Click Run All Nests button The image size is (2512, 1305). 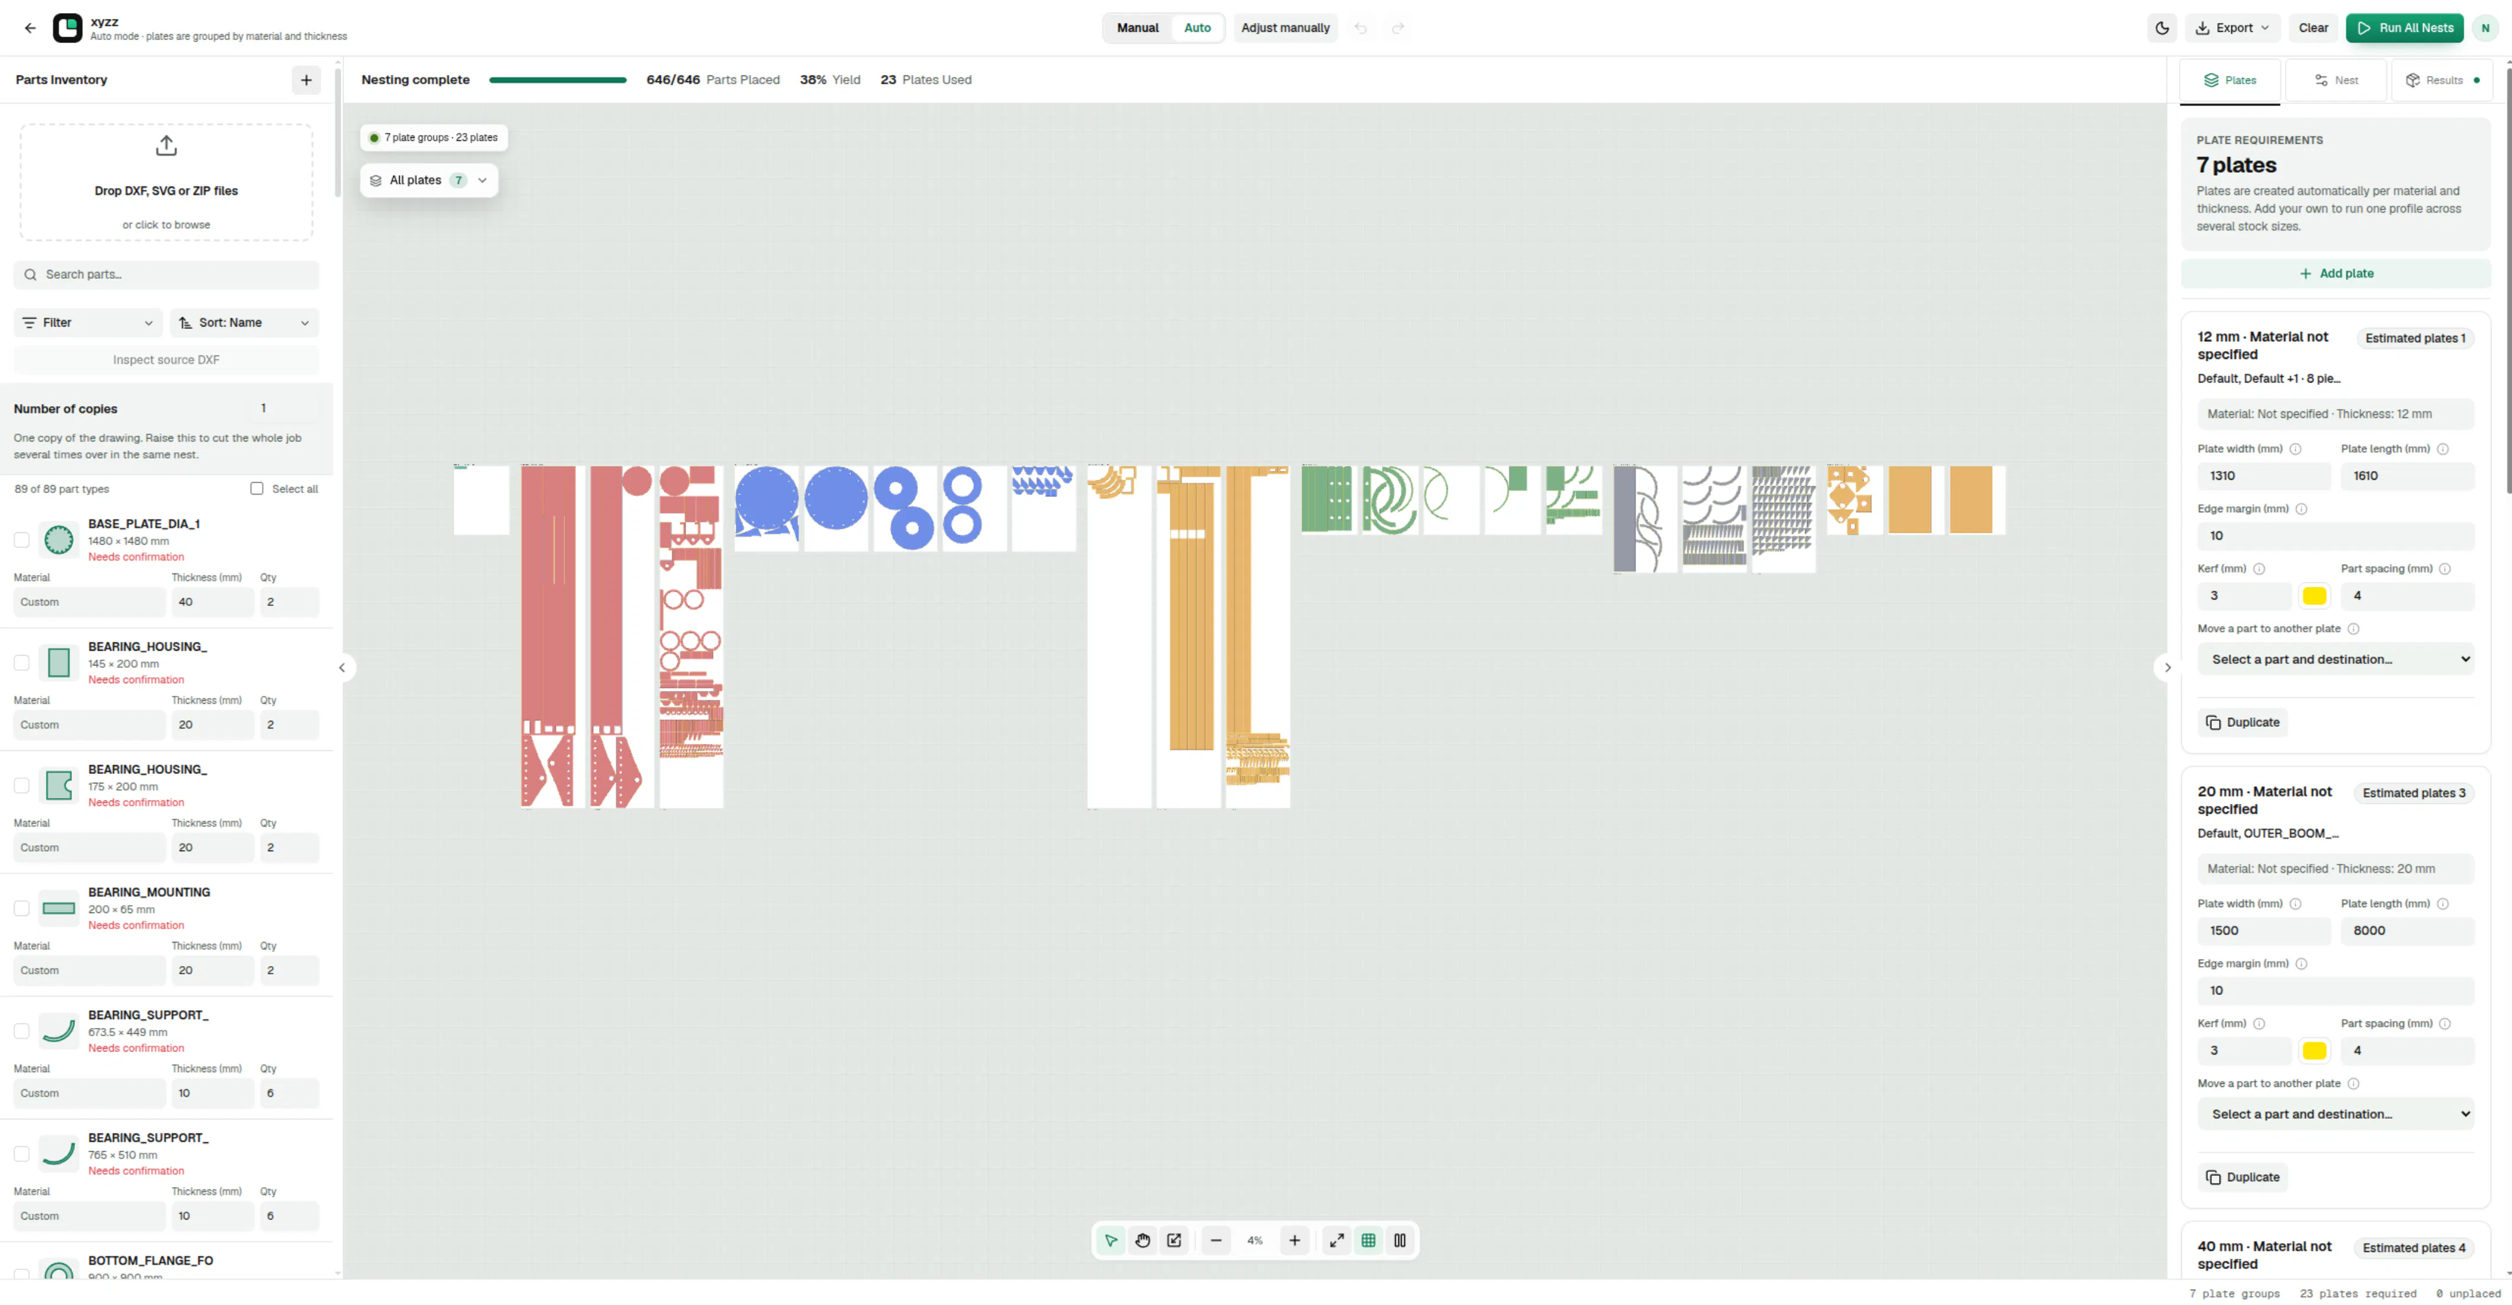tap(2405, 28)
